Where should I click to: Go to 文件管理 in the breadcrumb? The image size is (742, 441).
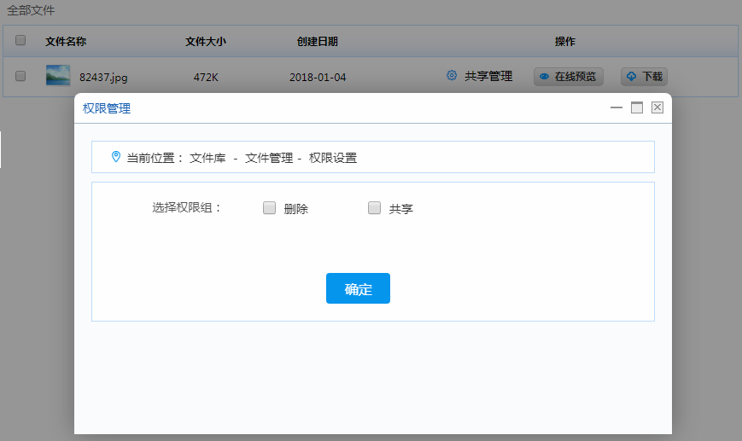point(269,158)
